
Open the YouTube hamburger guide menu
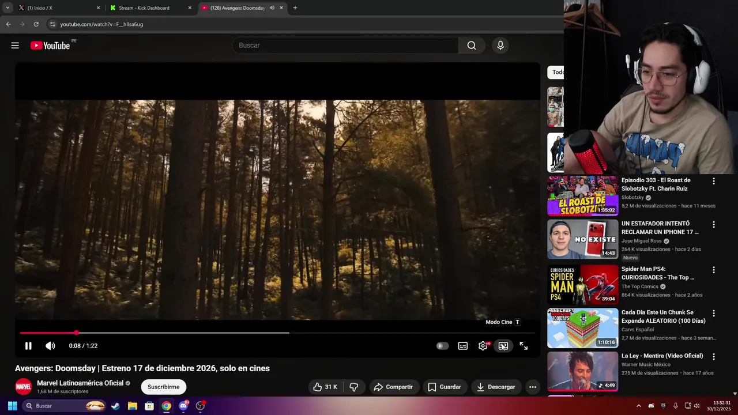15,46
